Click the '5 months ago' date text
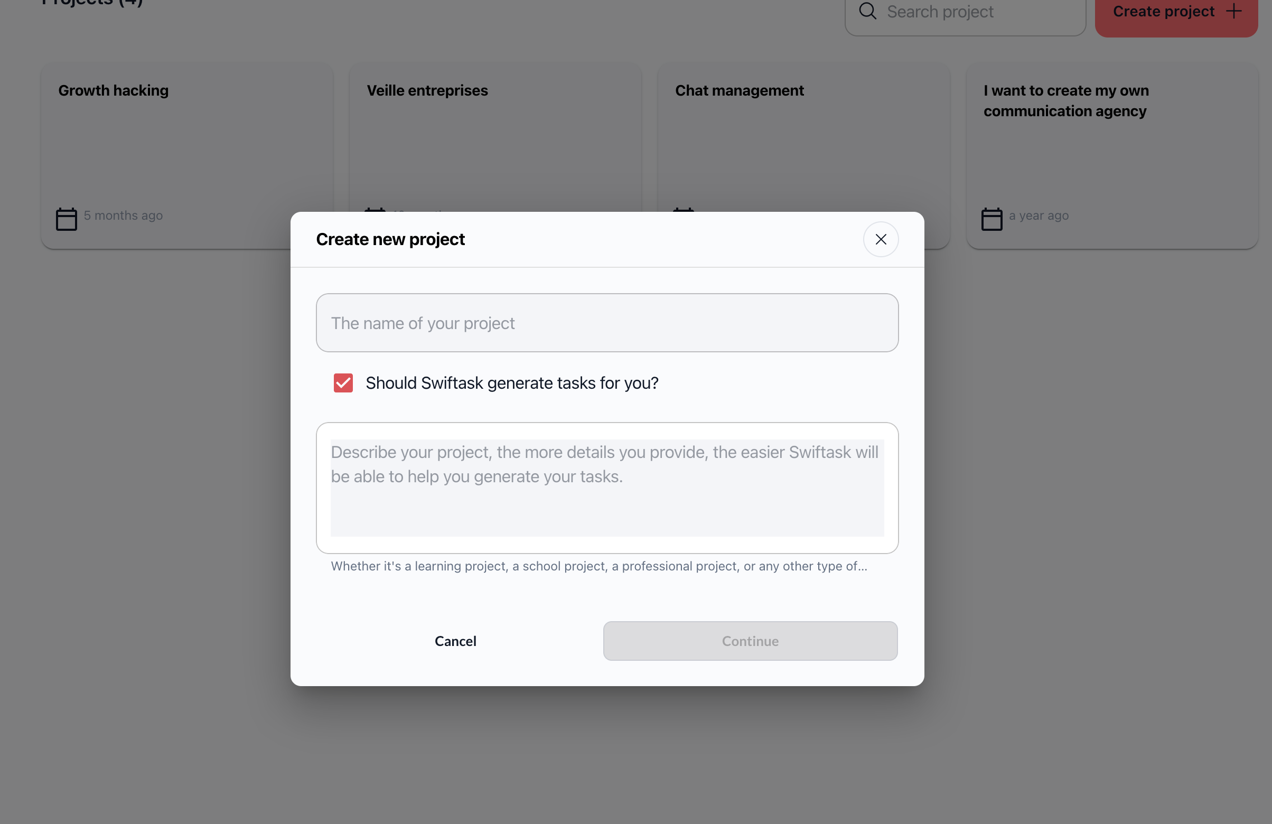 [x=124, y=216]
